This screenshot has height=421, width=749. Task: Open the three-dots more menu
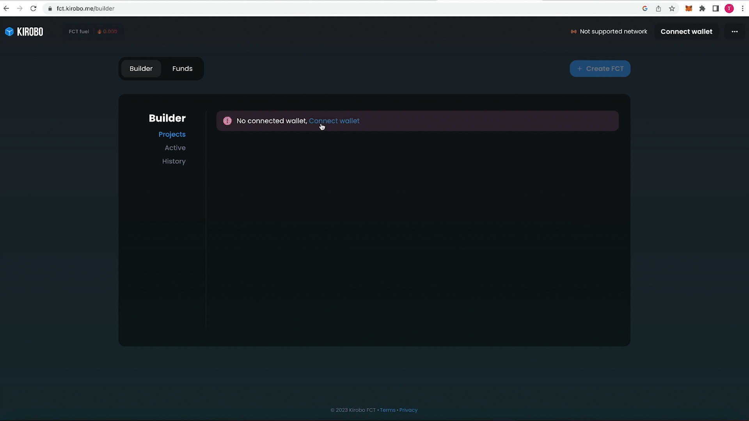point(735,32)
